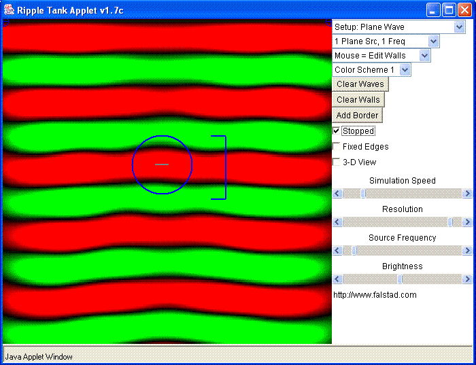Viewport: 476px width, 365px height.
Task: Click the http://www.falstad.com text
Action: coord(375,295)
